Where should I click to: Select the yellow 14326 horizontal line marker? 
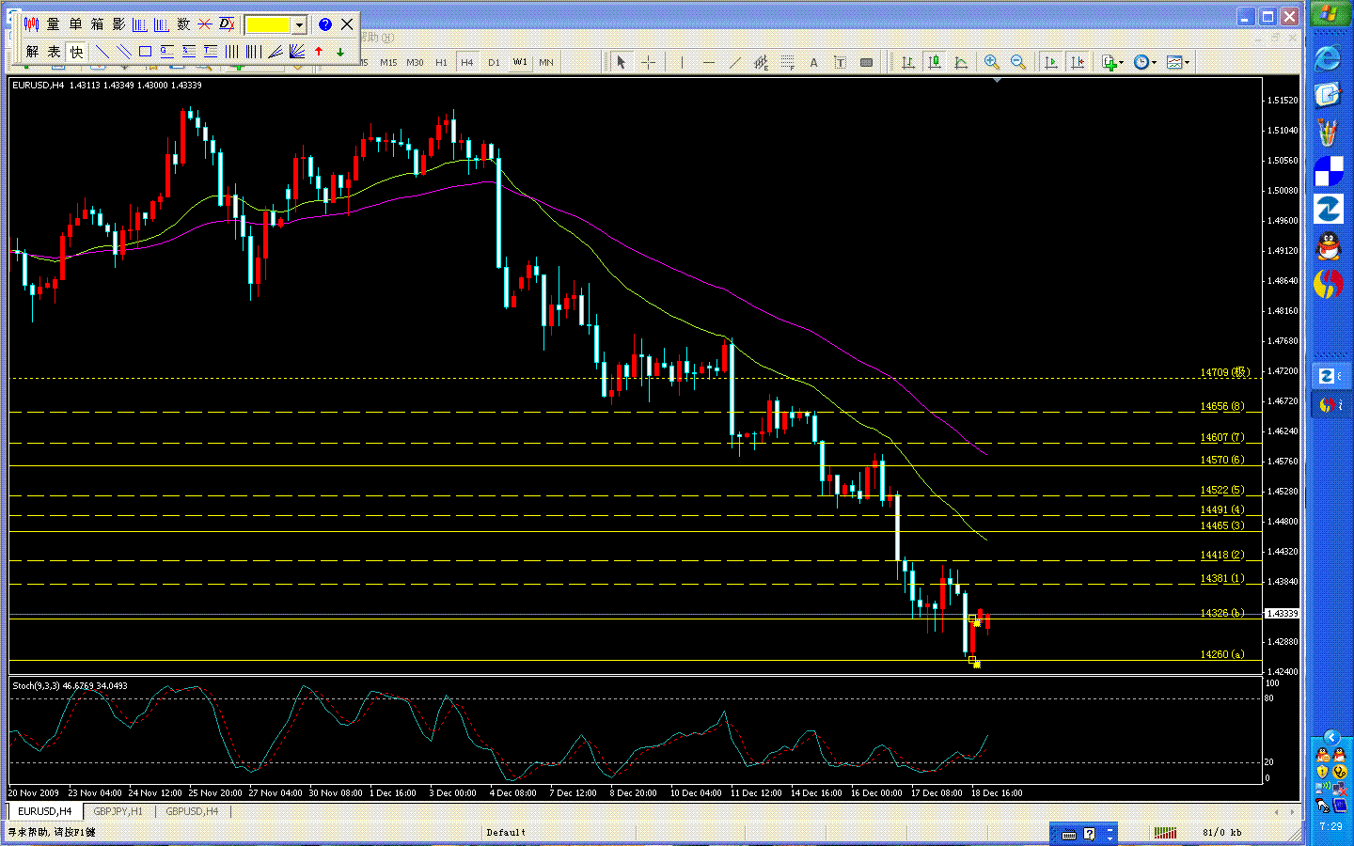pyautogui.click(x=972, y=619)
